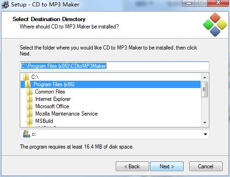Click the MSBuild folder icon
The width and height of the screenshot is (230, 177).
pyautogui.click(x=29, y=121)
